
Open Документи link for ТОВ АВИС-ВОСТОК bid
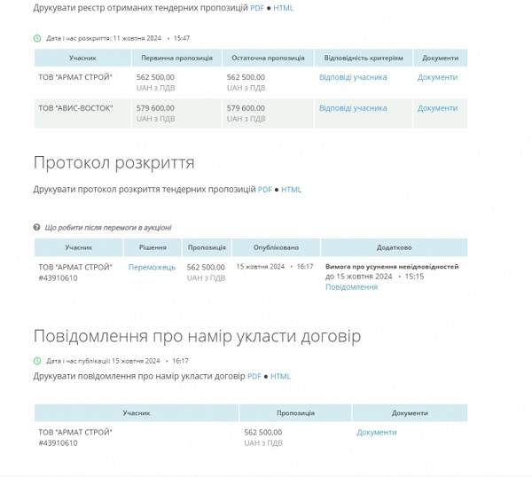coord(437,108)
